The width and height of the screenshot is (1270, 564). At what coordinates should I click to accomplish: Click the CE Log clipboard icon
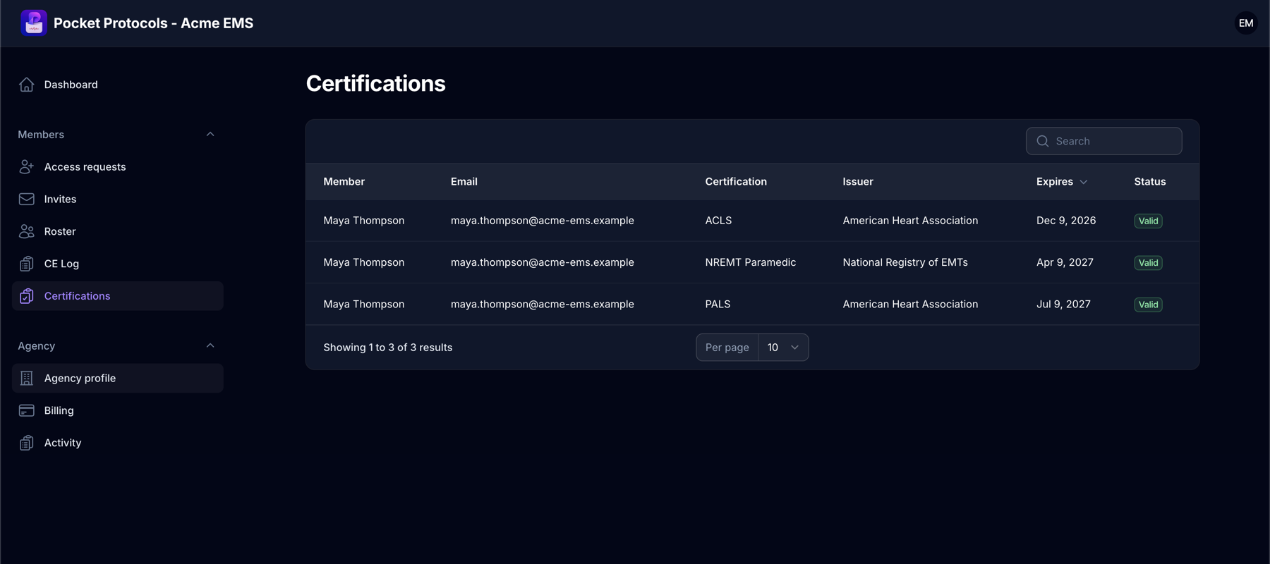[27, 264]
